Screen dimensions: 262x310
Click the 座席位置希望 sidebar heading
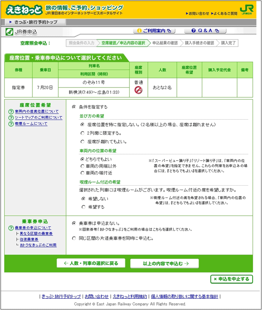pos(35,105)
